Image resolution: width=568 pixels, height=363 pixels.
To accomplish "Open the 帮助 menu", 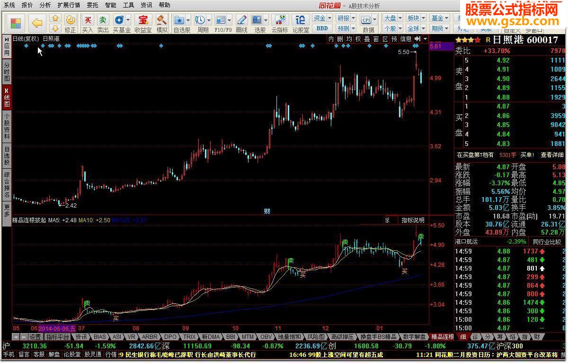I will [x=165, y=5].
